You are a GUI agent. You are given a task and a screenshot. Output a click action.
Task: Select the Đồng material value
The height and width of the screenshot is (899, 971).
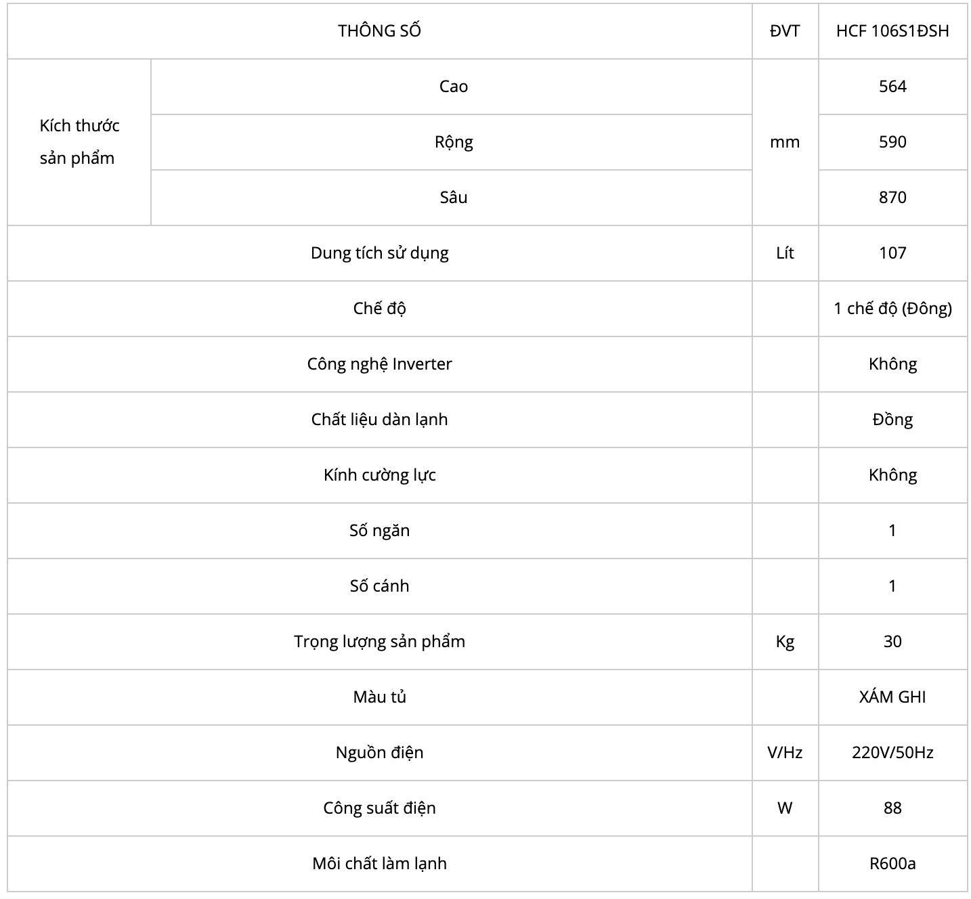[x=892, y=420]
